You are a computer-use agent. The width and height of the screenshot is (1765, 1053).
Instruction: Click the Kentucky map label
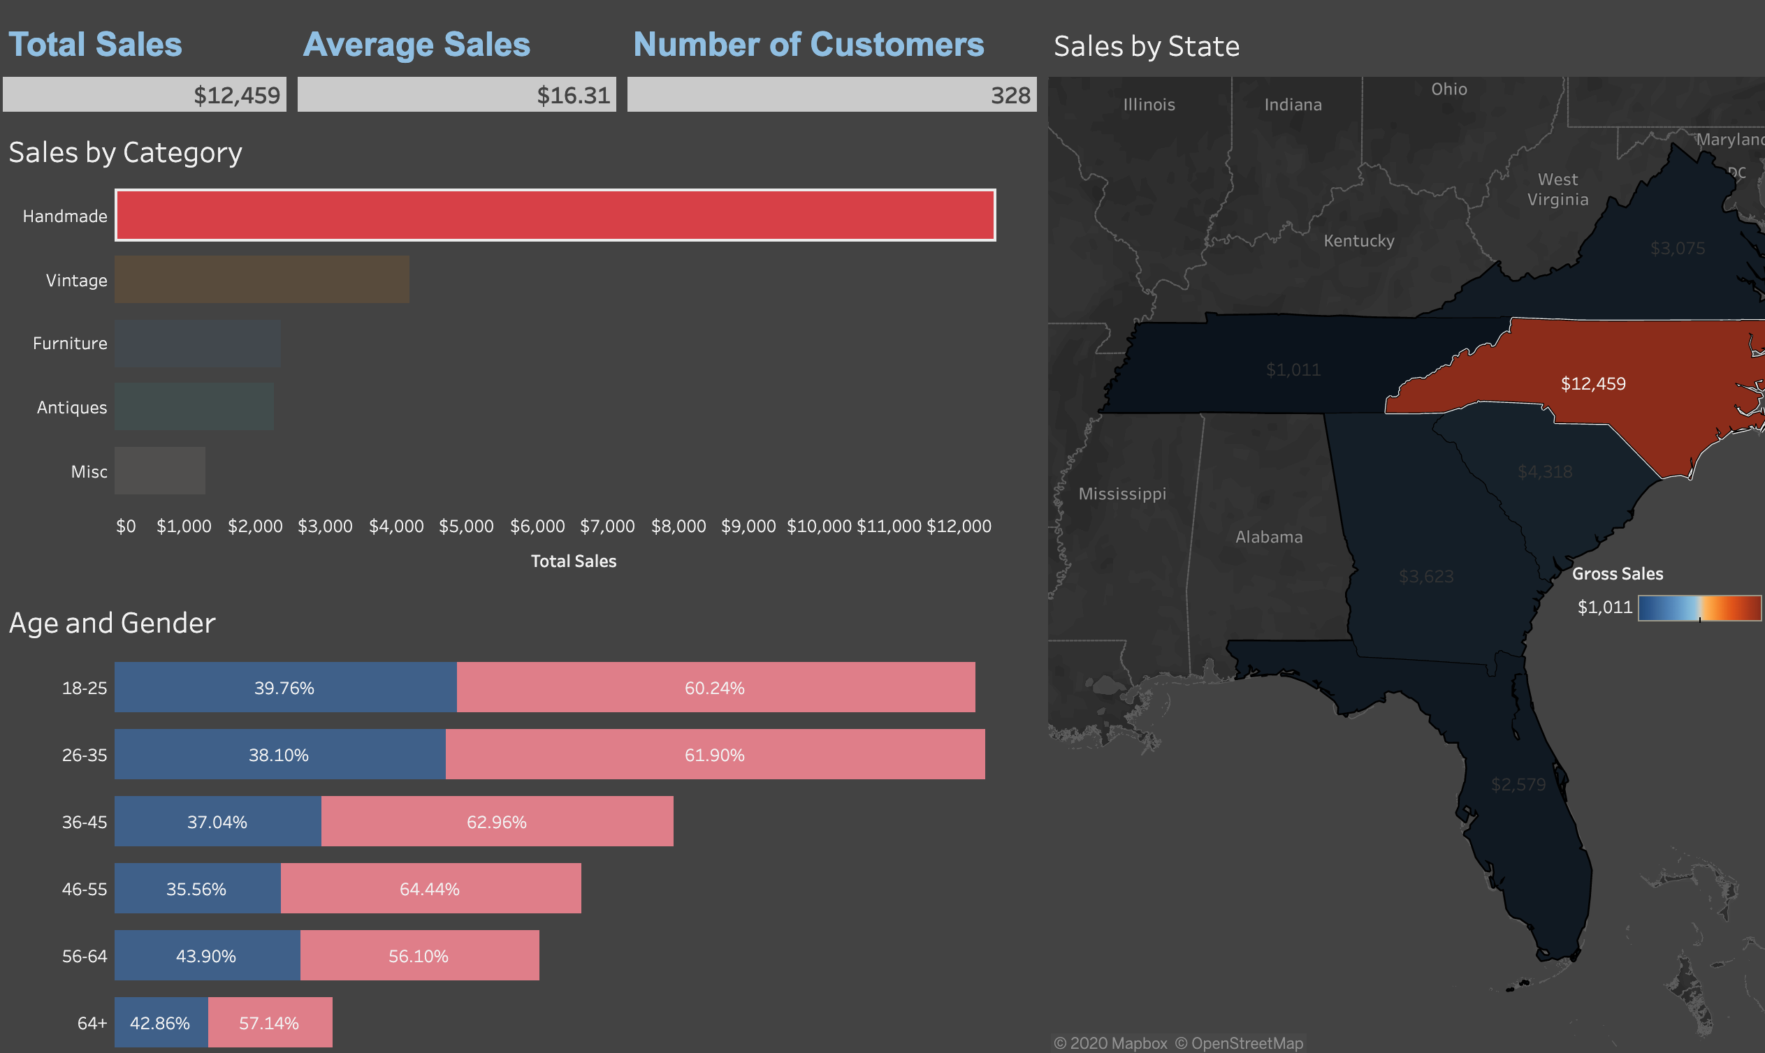pyautogui.click(x=1359, y=241)
